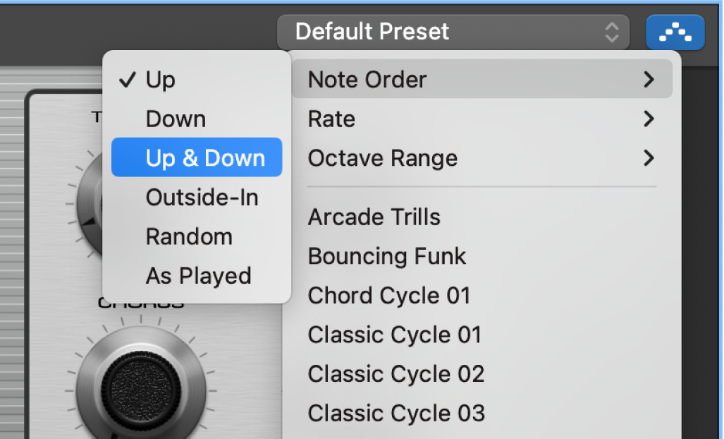Select the Classic Cycle 02 preset

(395, 373)
